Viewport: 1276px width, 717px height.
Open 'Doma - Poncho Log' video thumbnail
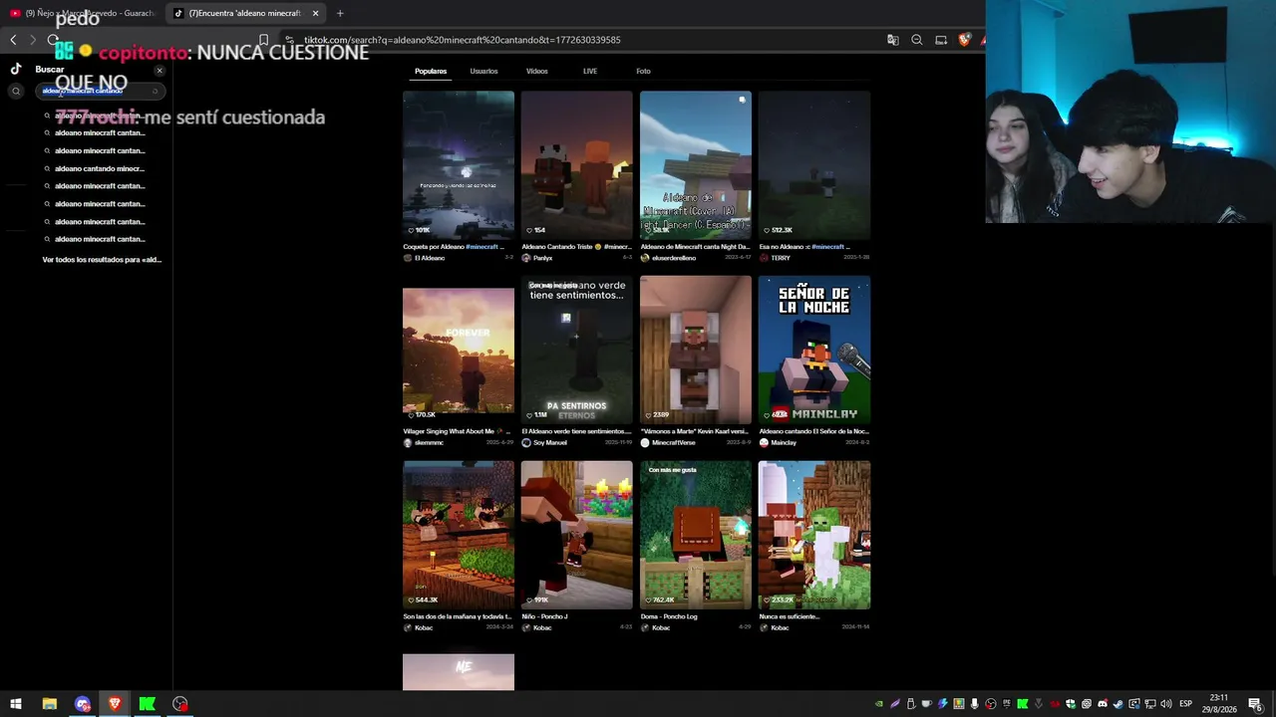(x=696, y=535)
